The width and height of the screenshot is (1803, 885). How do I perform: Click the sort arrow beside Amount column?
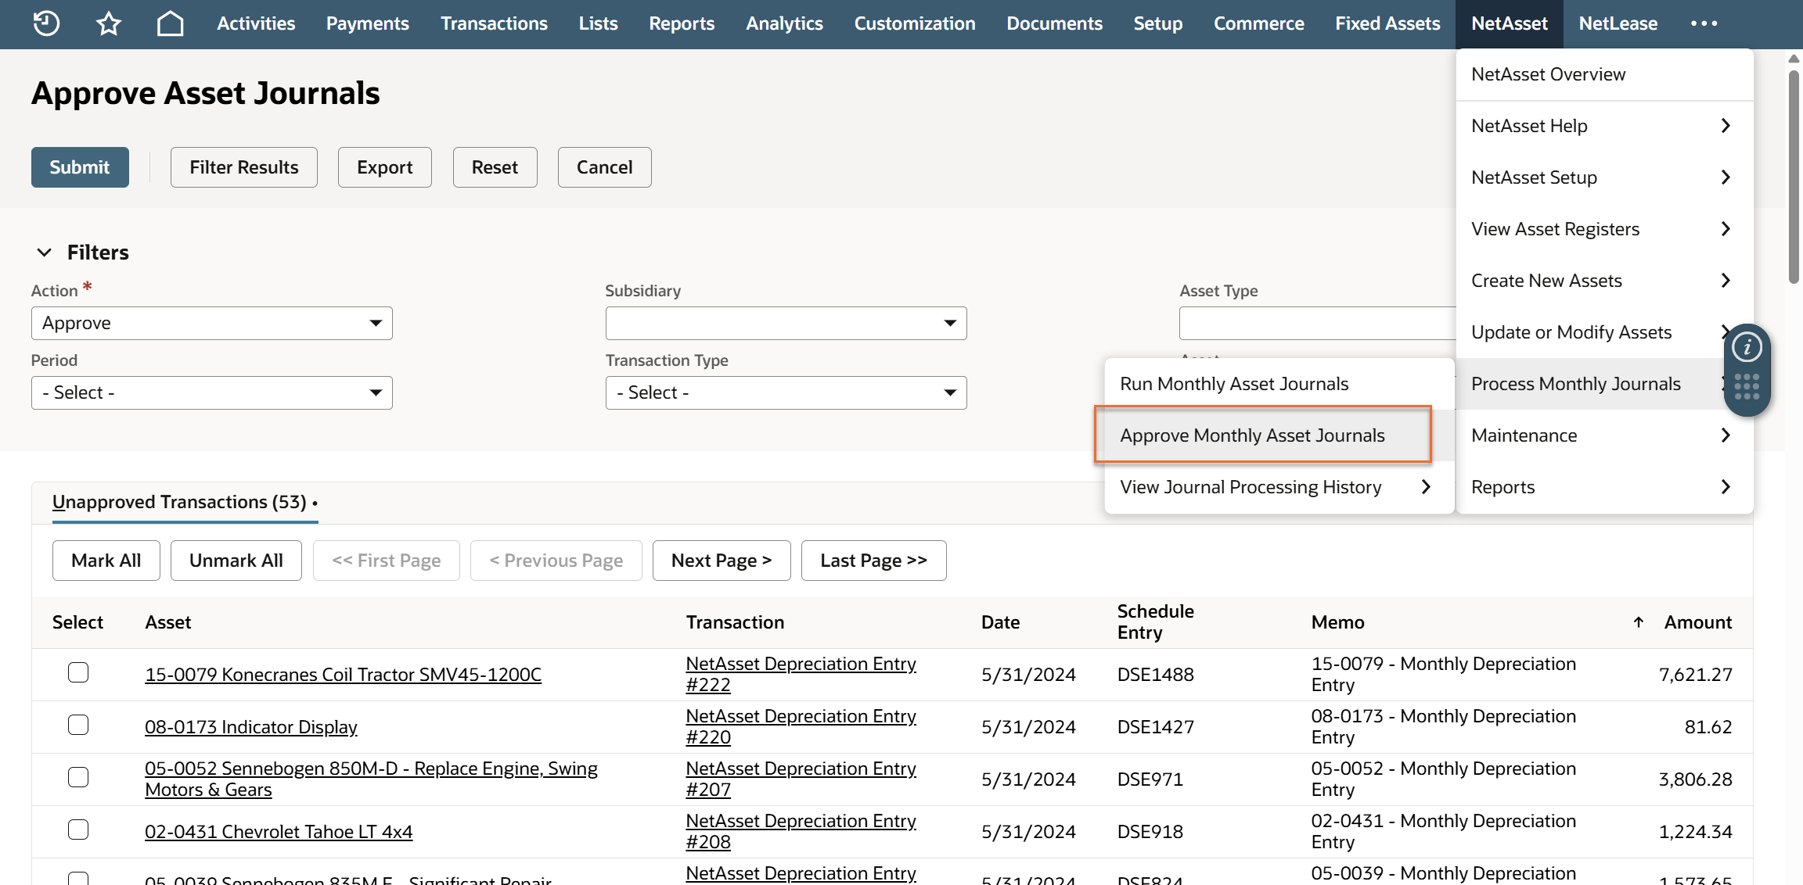1638,622
